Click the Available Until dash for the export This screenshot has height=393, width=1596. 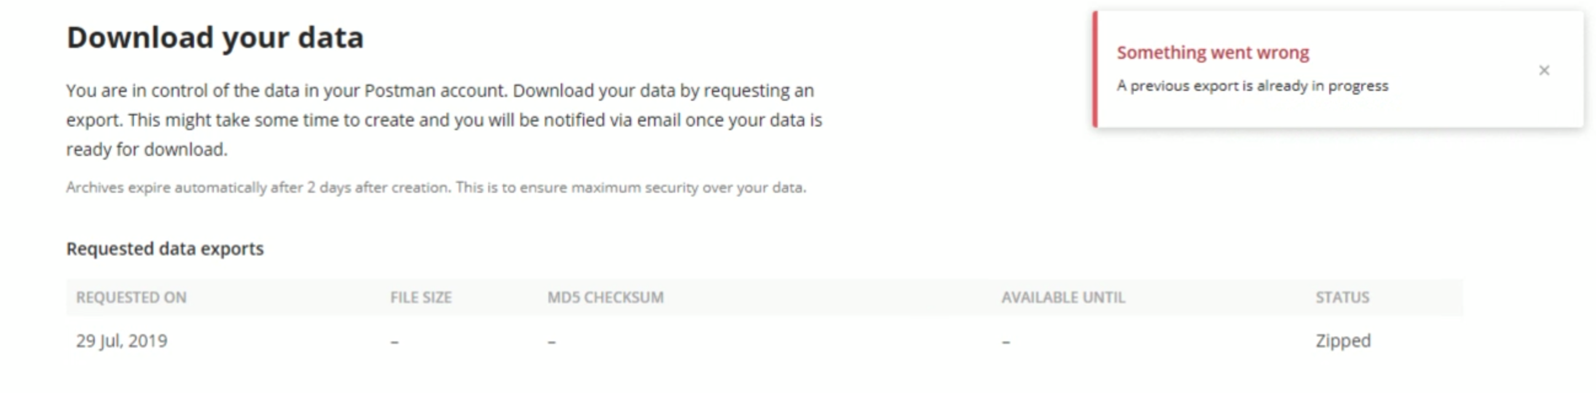tap(1005, 340)
